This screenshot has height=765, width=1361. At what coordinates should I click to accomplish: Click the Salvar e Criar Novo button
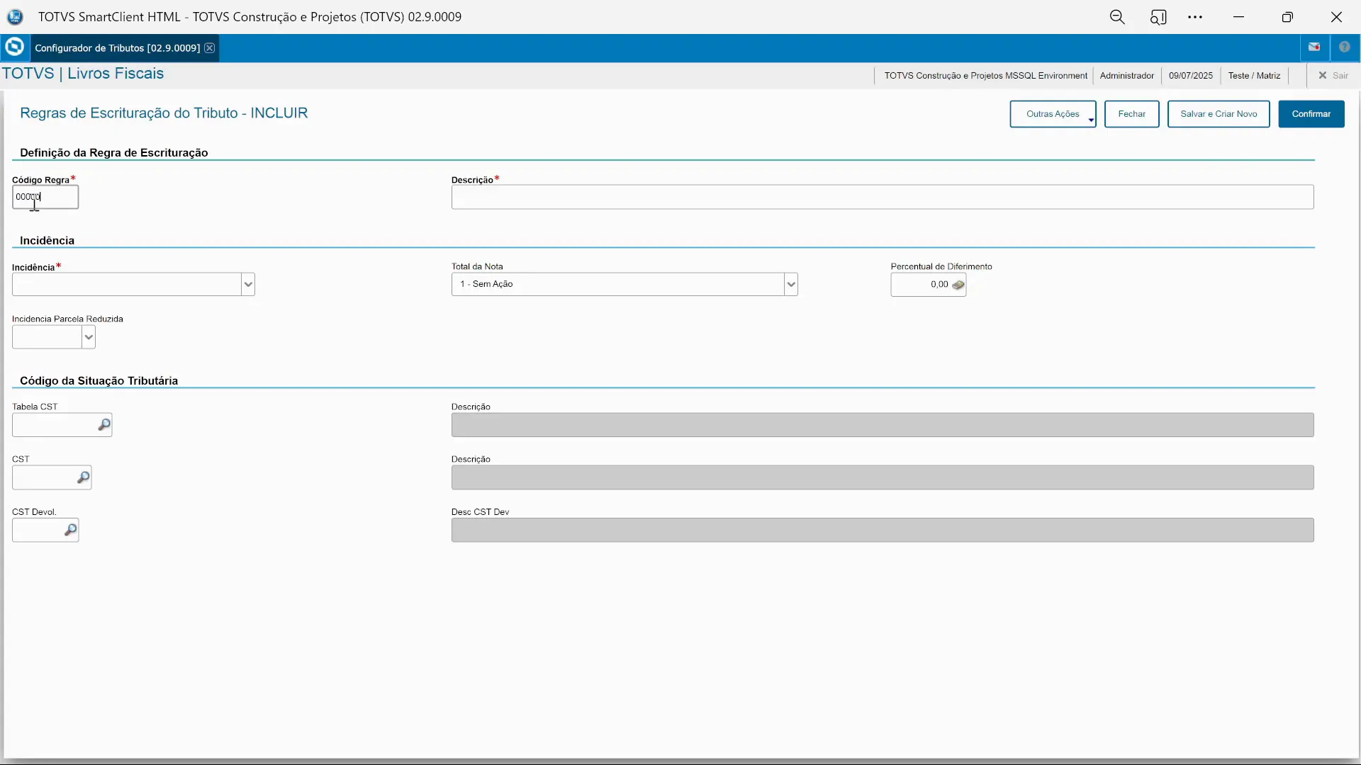[x=1218, y=114]
